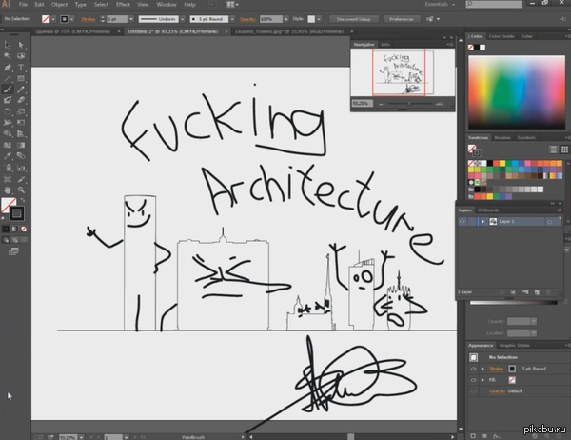Viewport: 571px width, 440px height.
Task: Click the Preferences button
Action: pyautogui.click(x=404, y=18)
